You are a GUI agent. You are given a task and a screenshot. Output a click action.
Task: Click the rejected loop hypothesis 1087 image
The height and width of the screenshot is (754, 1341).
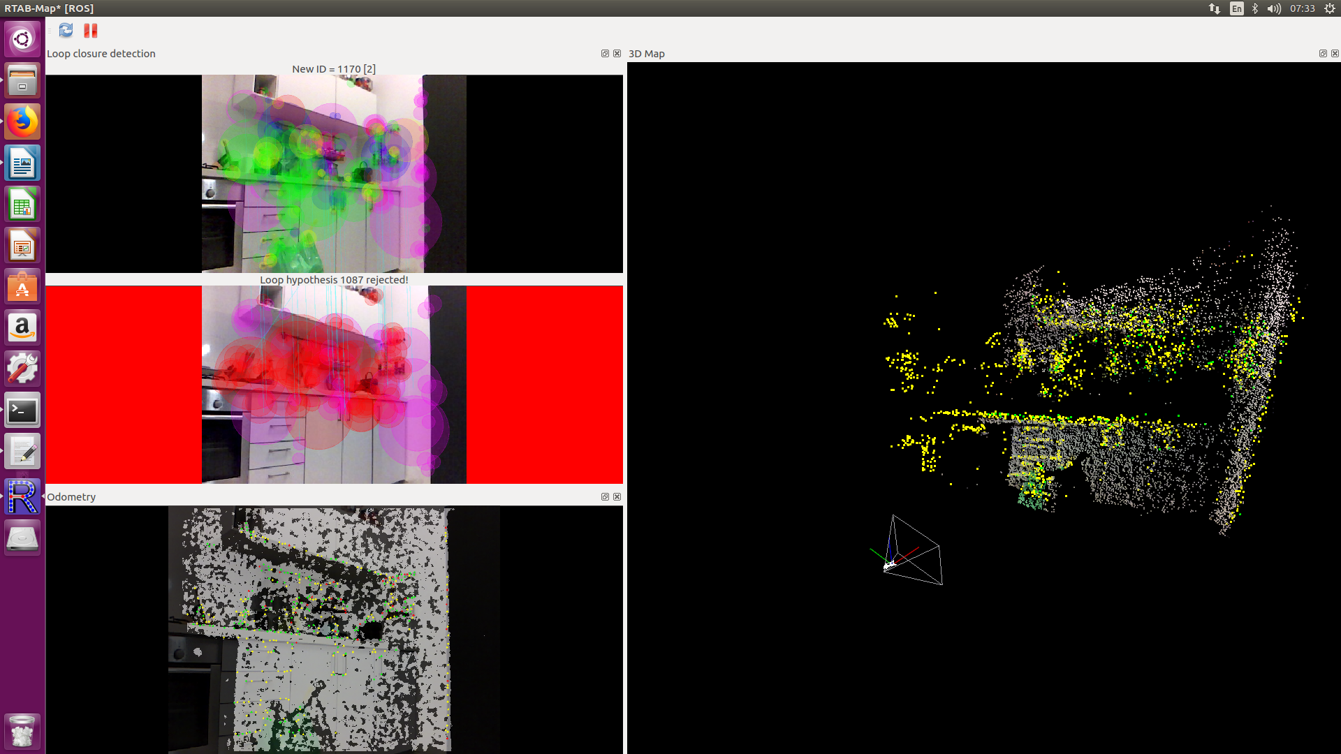(x=334, y=385)
